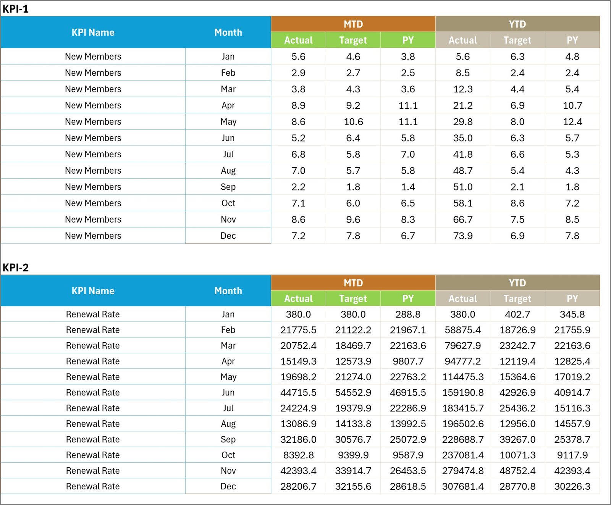
Task: Select the Renewal Rate Dec row label
Action: point(93,486)
